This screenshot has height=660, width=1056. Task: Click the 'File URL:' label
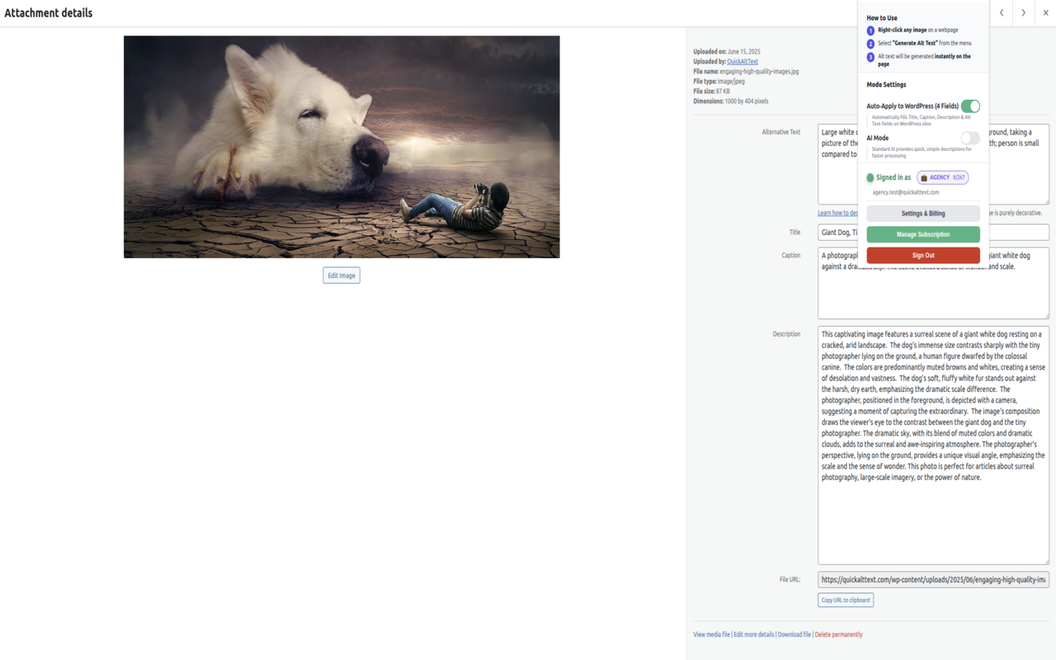tap(790, 580)
